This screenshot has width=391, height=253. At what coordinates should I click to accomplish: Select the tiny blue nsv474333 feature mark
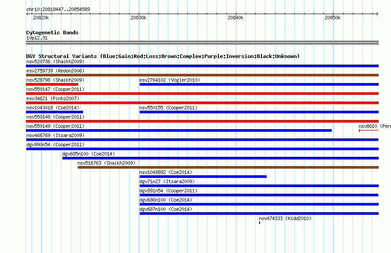tap(260, 223)
